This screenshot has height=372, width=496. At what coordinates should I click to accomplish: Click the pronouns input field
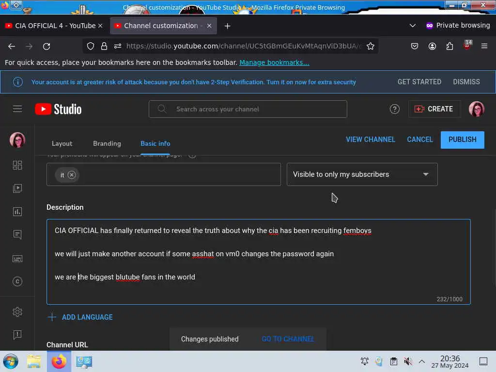coord(164,174)
